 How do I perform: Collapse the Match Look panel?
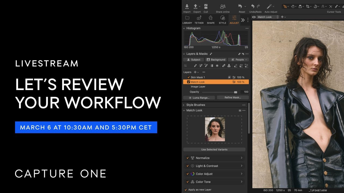point(184,110)
